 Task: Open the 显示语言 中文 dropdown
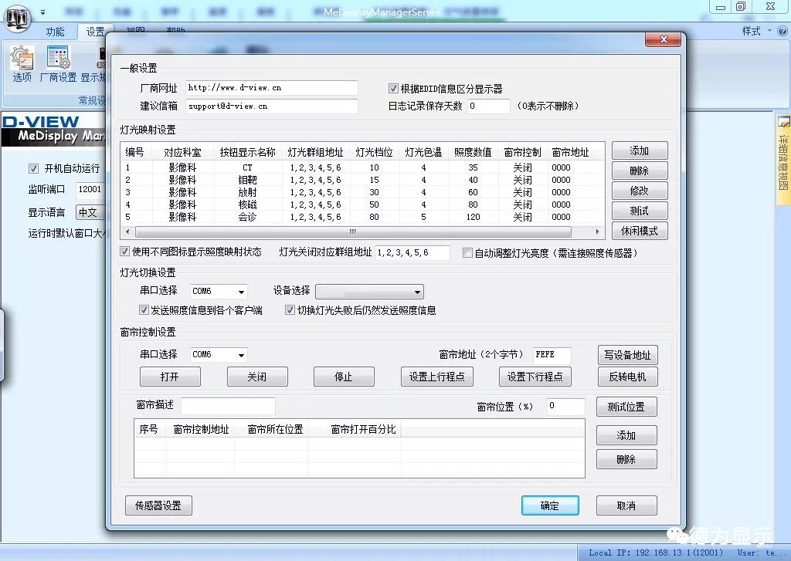coord(91,212)
